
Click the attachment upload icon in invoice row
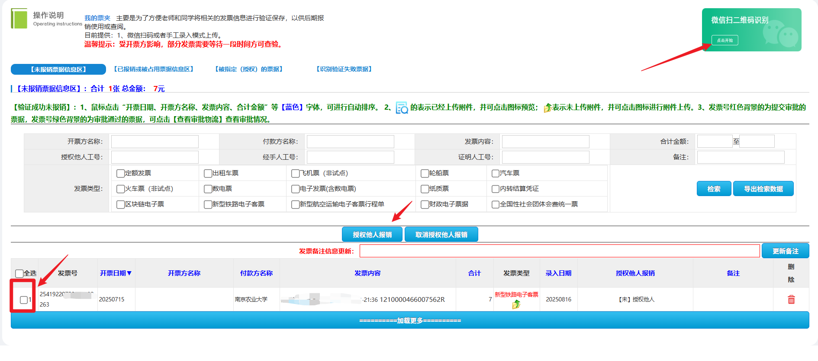tap(516, 305)
